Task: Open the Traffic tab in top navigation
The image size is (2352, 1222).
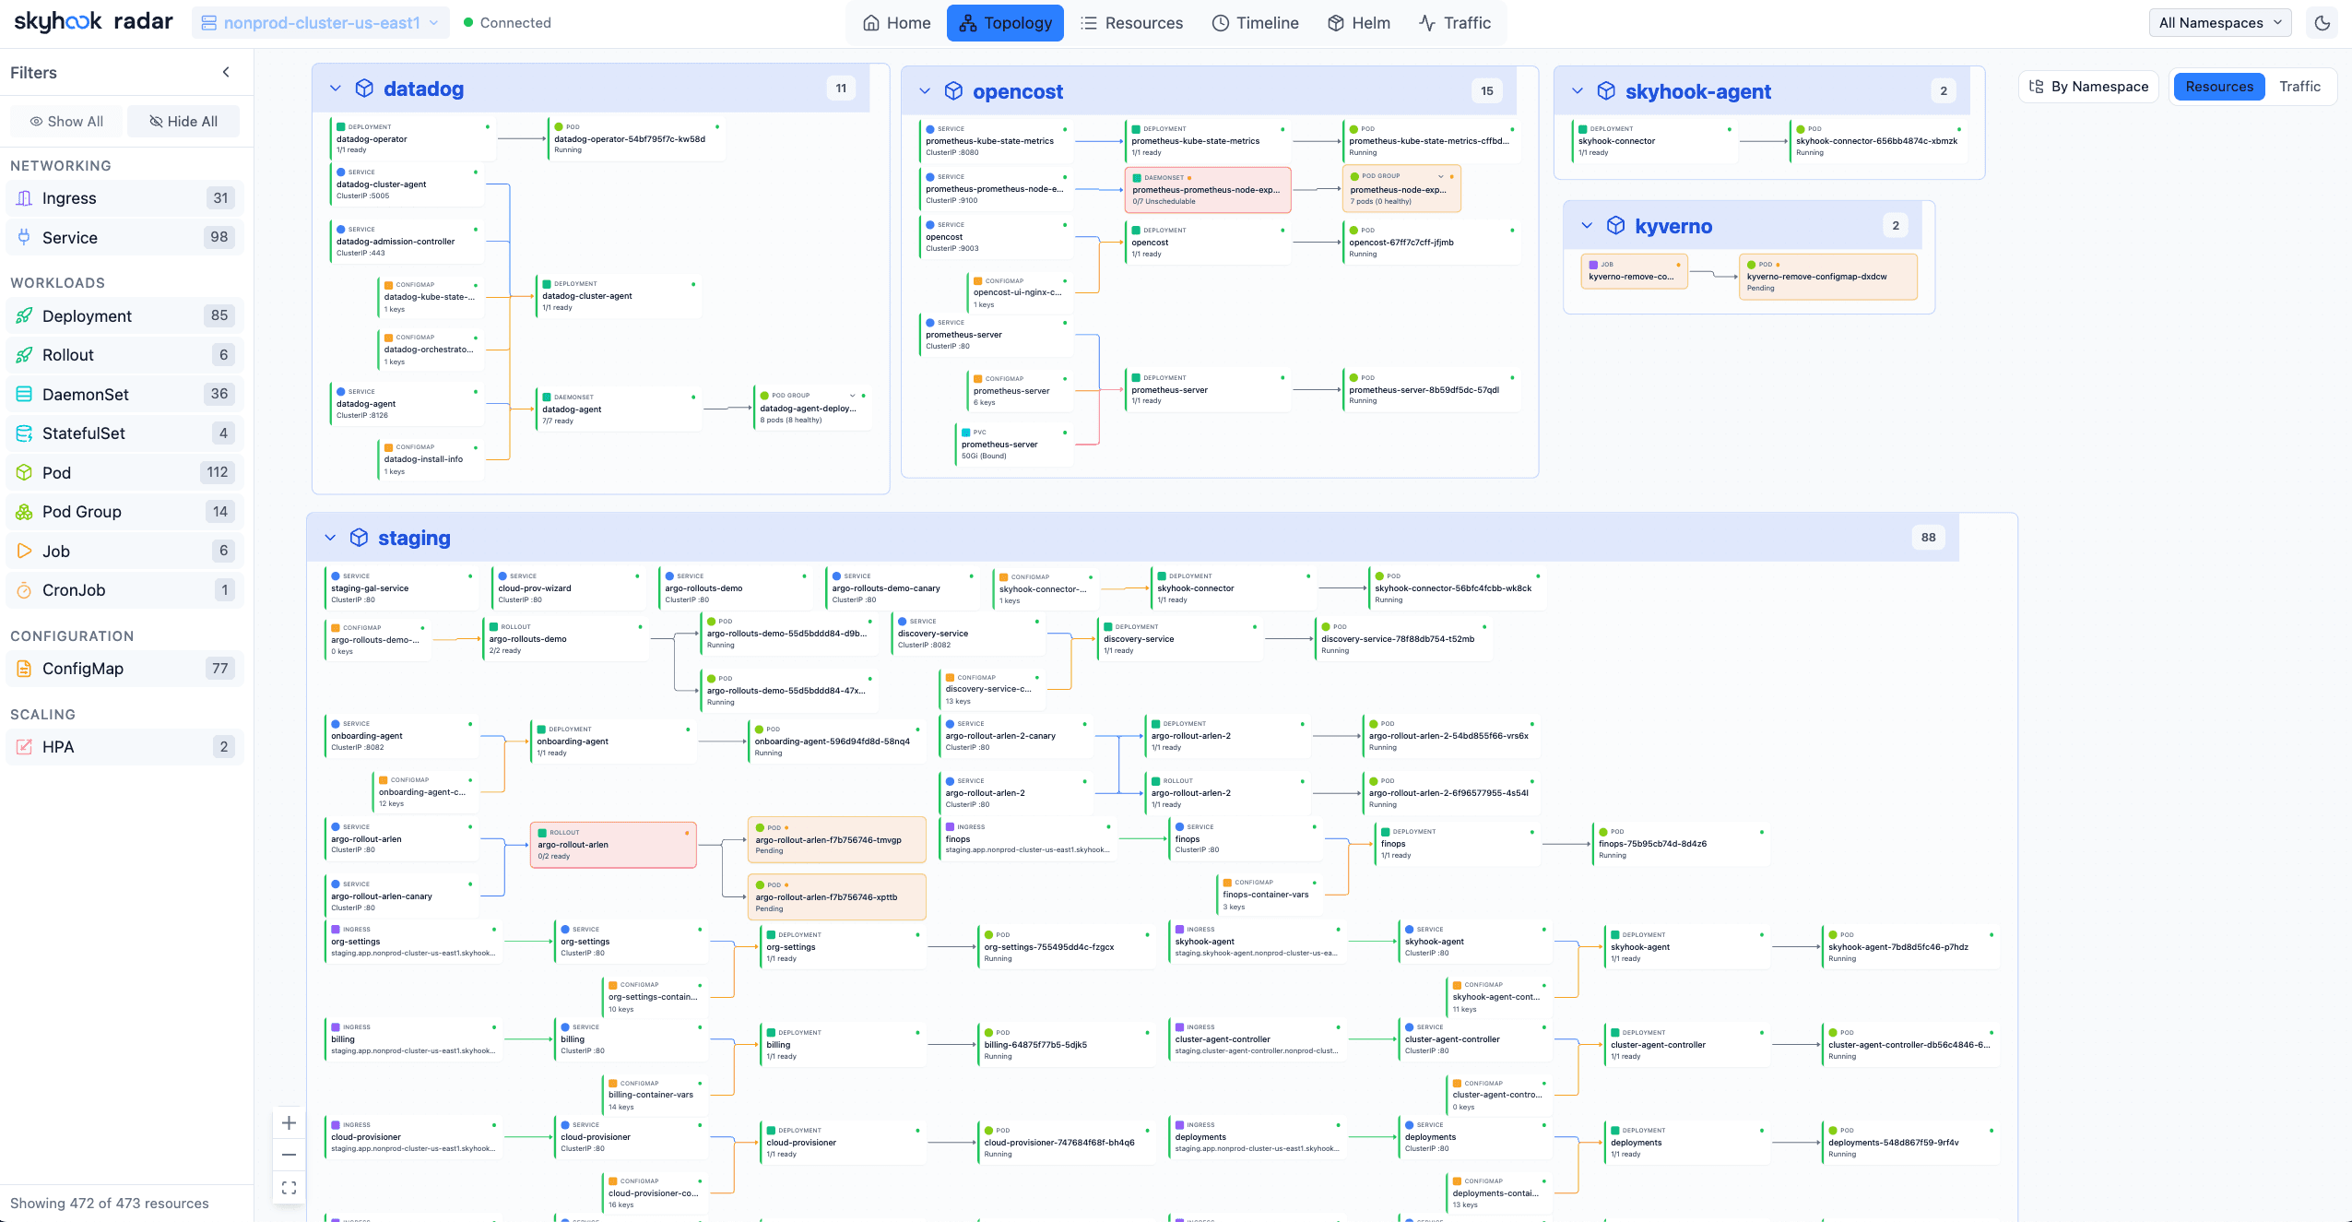Action: [x=1455, y=23]
